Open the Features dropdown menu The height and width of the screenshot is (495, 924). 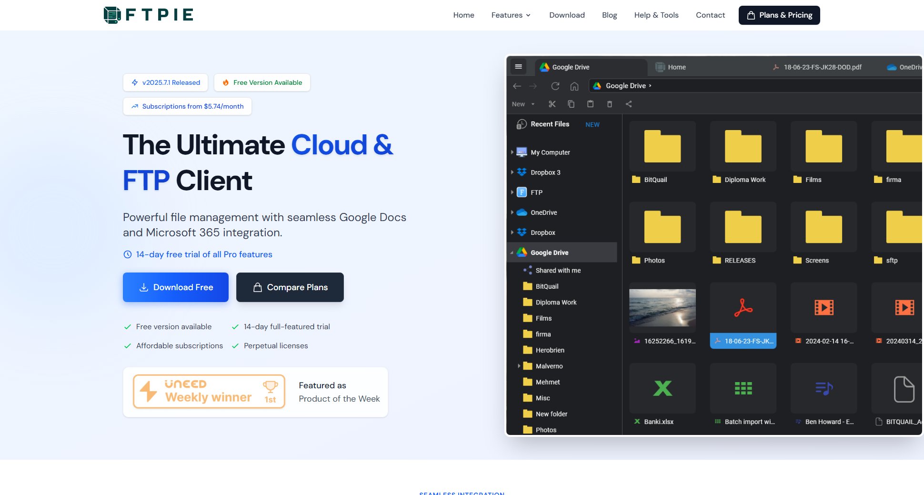[511, 15]
